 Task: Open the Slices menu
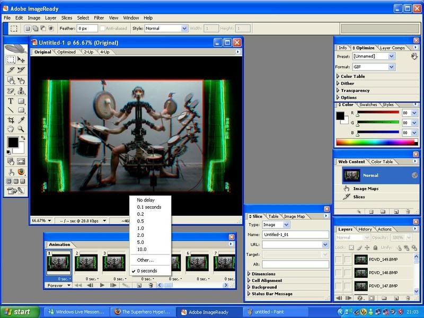[67, 18]
